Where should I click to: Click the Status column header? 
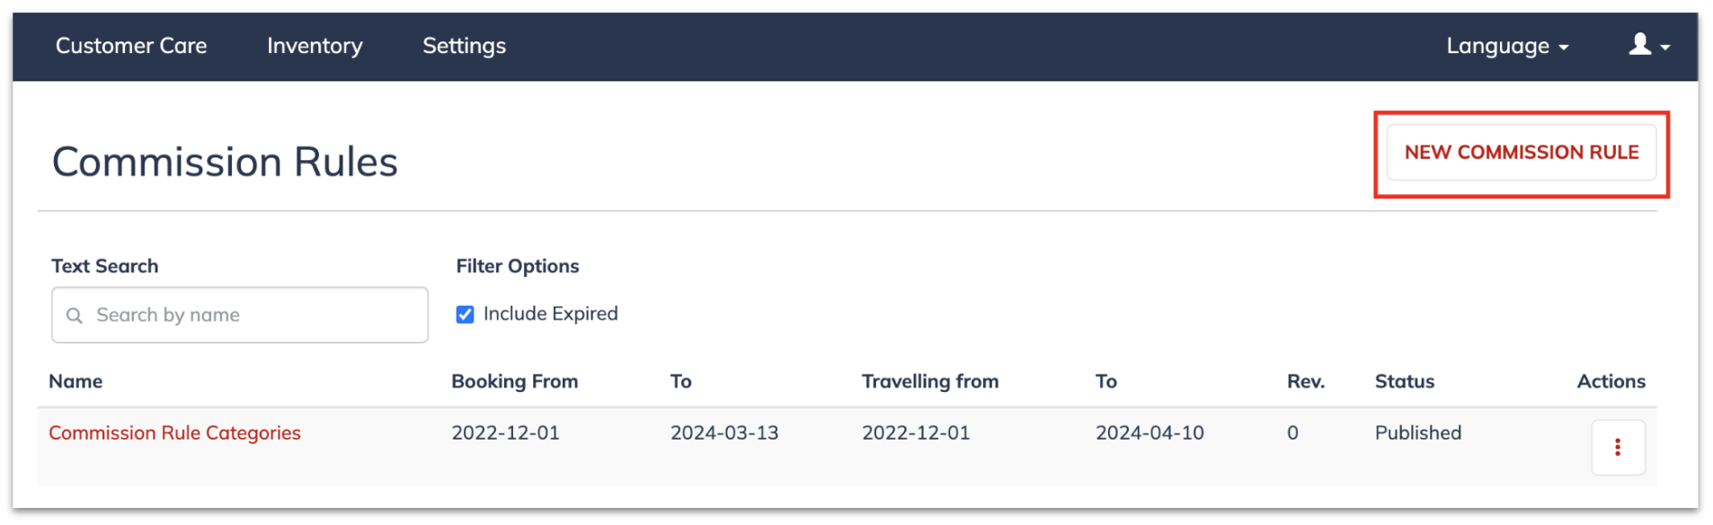(x=1404, y=381)
